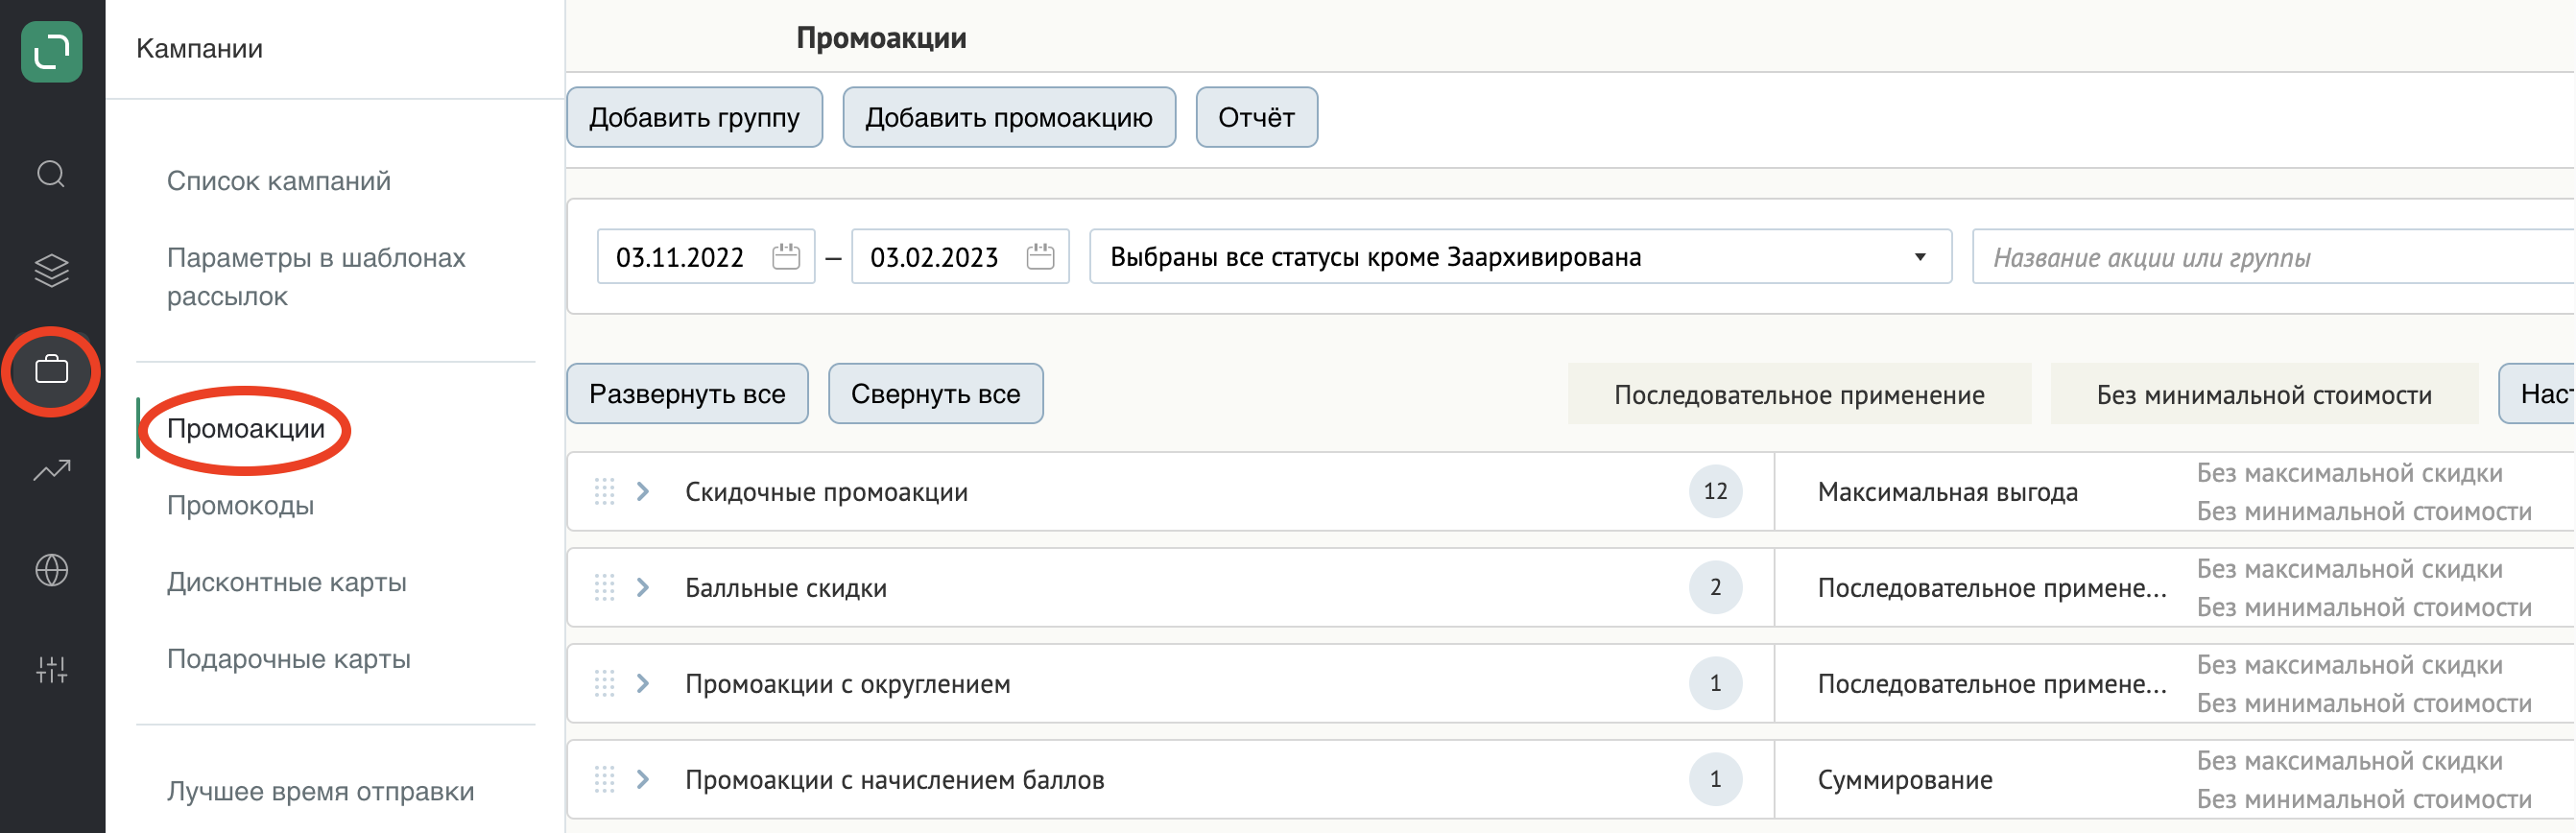Screen dimensions: 2576x833
Task: Click the end date field 03.02.2023
Action: [960, 257]
